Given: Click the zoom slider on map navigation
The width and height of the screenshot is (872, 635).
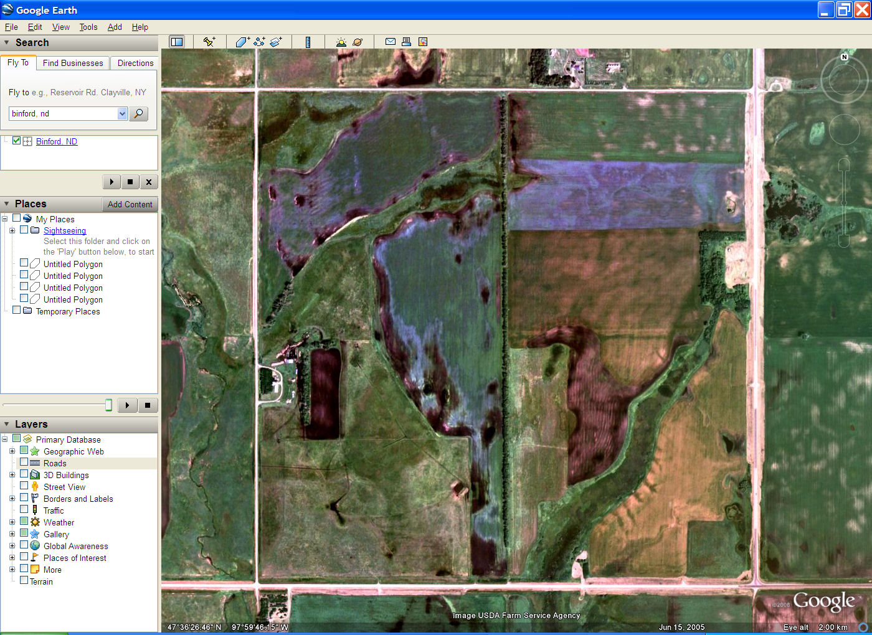Looking at the screenshot, I should pyautogui.click(x=844, y=202).
